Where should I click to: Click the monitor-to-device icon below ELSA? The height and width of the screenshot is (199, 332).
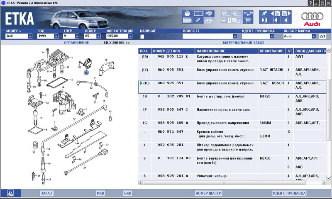pos(226,20)
